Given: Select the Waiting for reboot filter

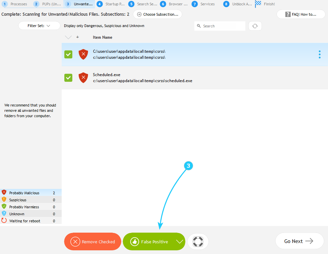Looking at the screenshot, I should [25, 221].
